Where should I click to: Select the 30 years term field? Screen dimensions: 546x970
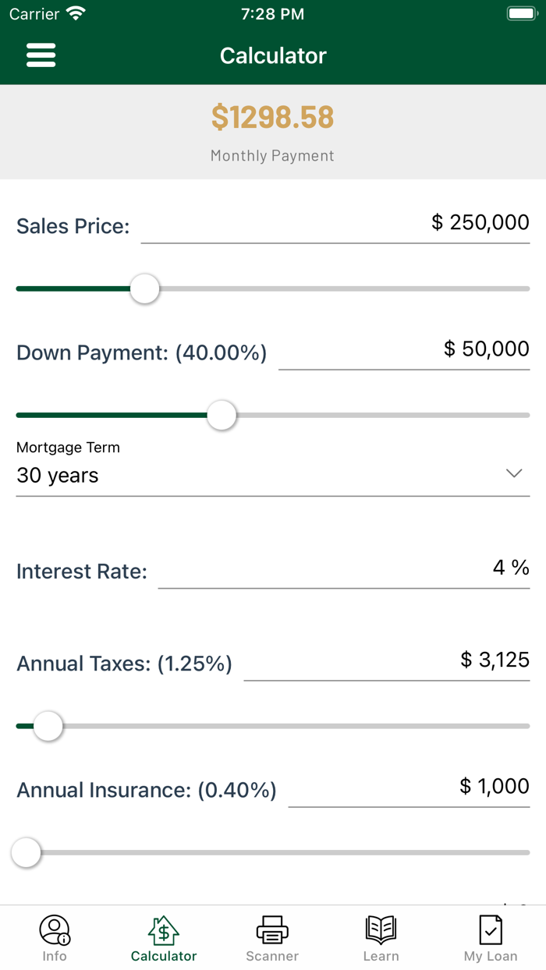[58, 475]
